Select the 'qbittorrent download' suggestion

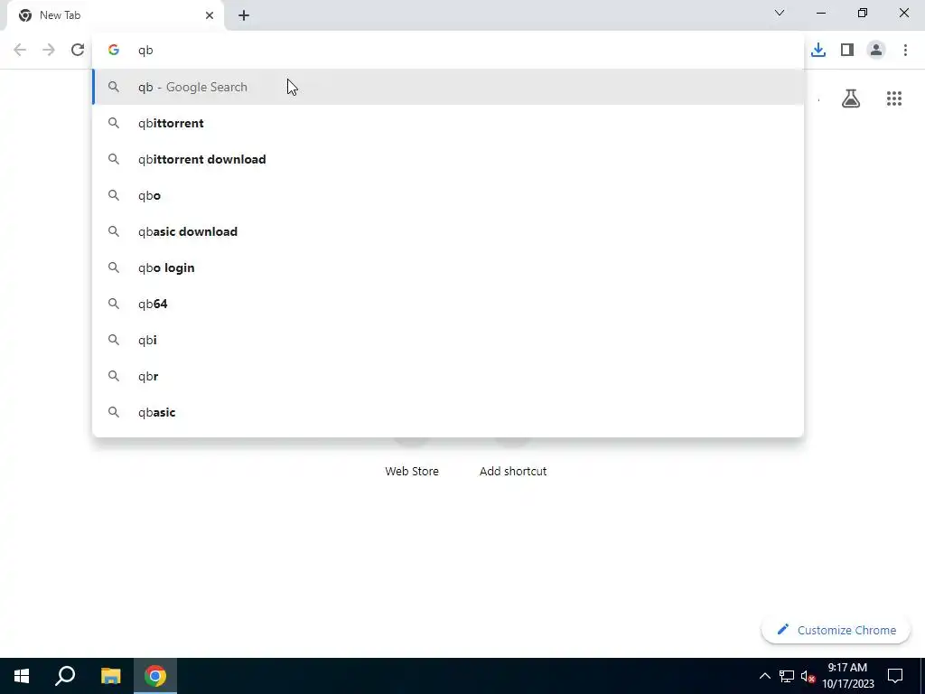click(x=448, y=159)
